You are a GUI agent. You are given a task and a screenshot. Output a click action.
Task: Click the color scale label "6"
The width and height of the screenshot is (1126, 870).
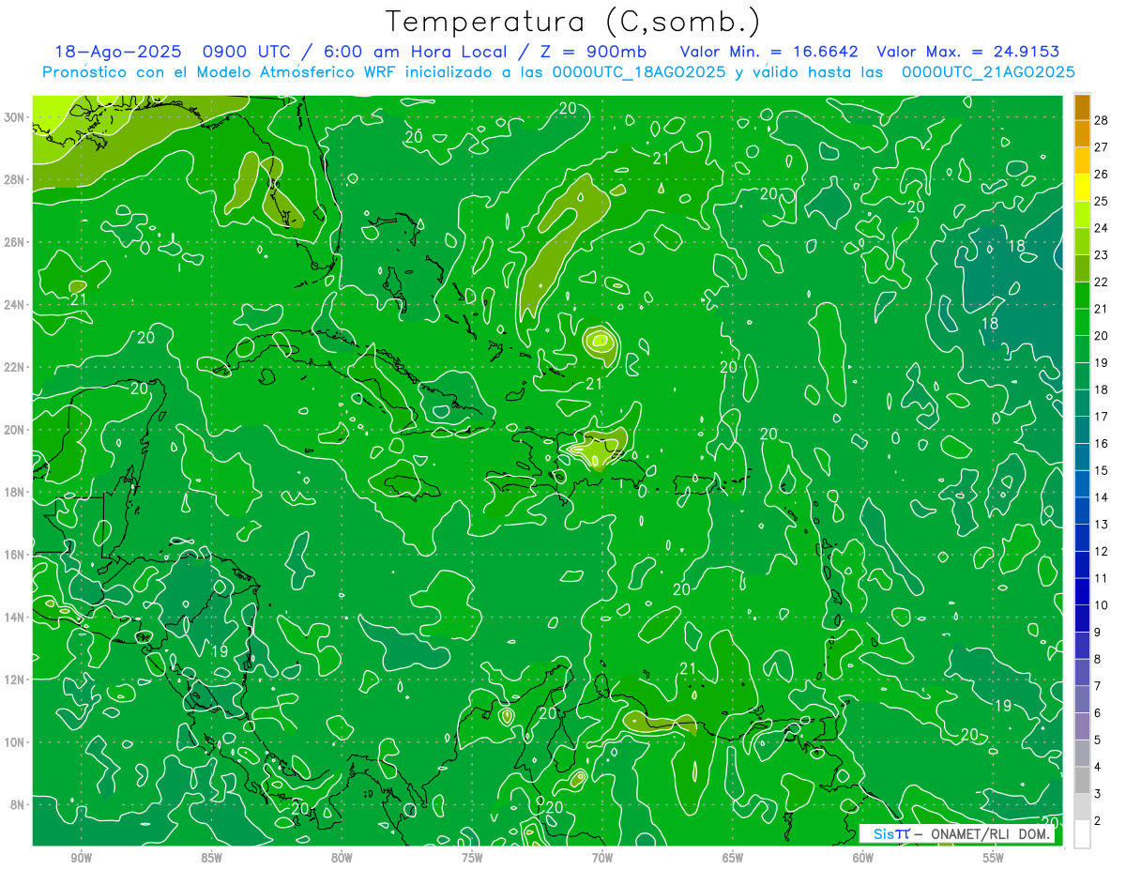[x=1098, y=712]
